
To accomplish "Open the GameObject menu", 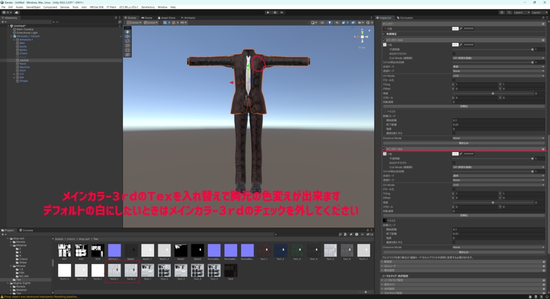I will click(33, 7).
